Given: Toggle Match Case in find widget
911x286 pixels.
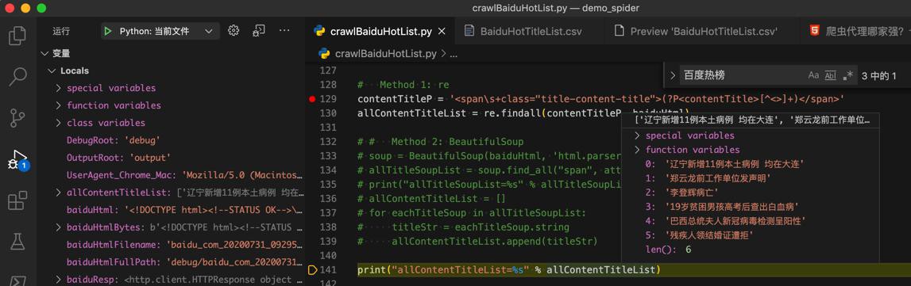Looking at the screenshot, I should [x=813, y=75].
